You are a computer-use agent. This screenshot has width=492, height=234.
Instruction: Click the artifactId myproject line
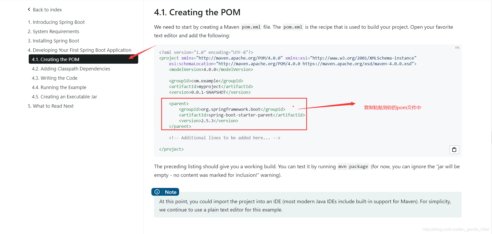tap(211, 86)
